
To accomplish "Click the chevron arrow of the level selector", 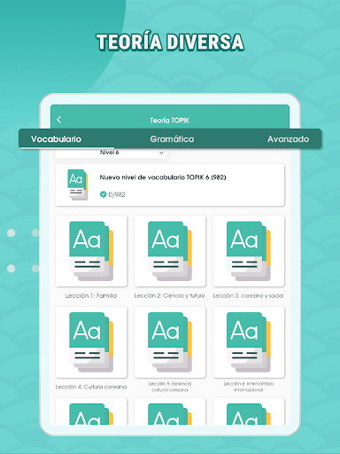I will [161, 153].
